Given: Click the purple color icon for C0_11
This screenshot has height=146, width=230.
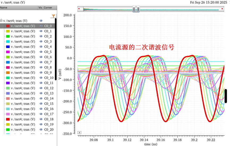Looking at the screenshot, I should coord(8,83).
